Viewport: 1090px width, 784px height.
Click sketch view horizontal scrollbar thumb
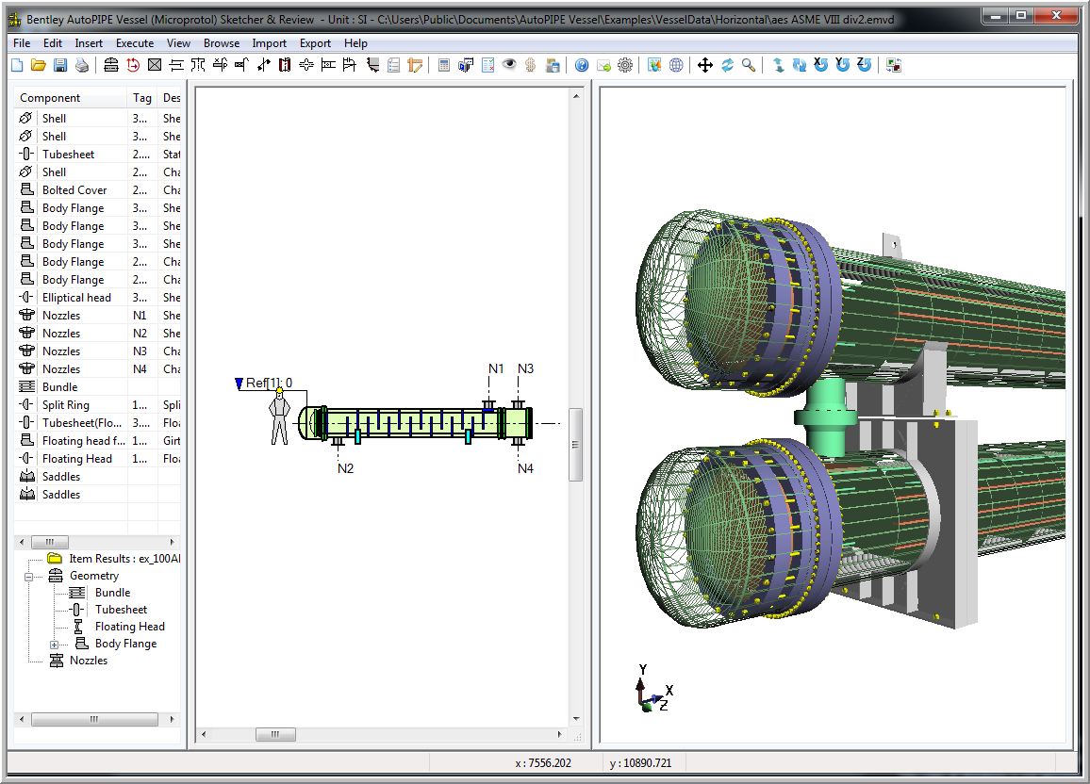tap(276, 734)
